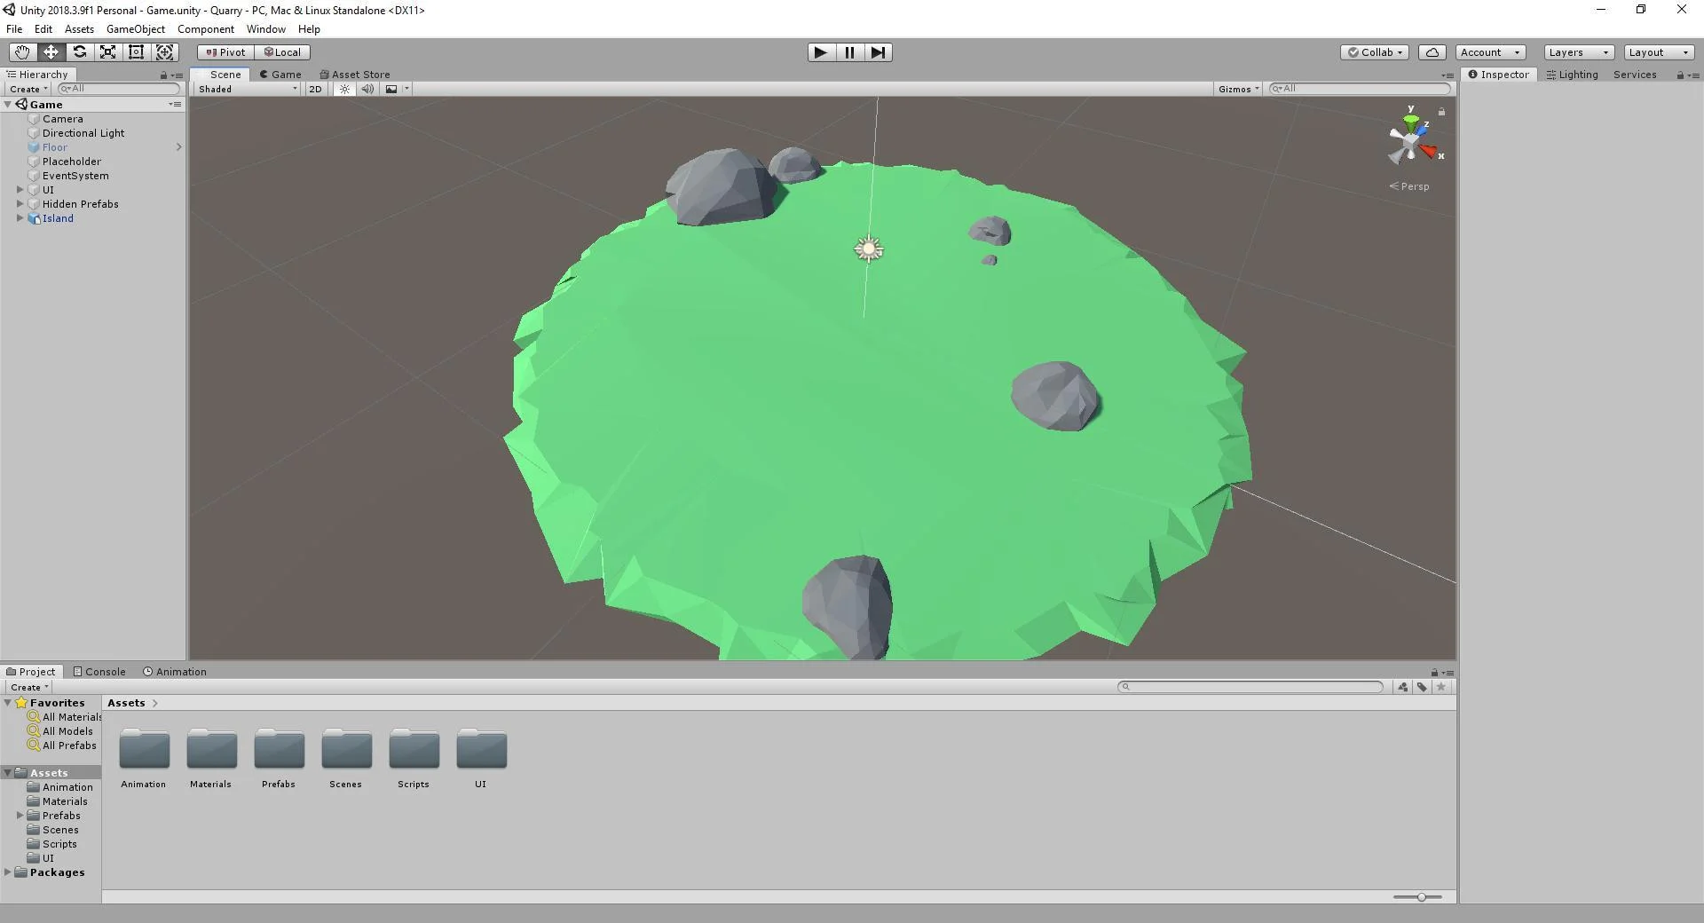Screen dimensions: 1704x923
Task: Start Play mode
Action: coord(821,52)
